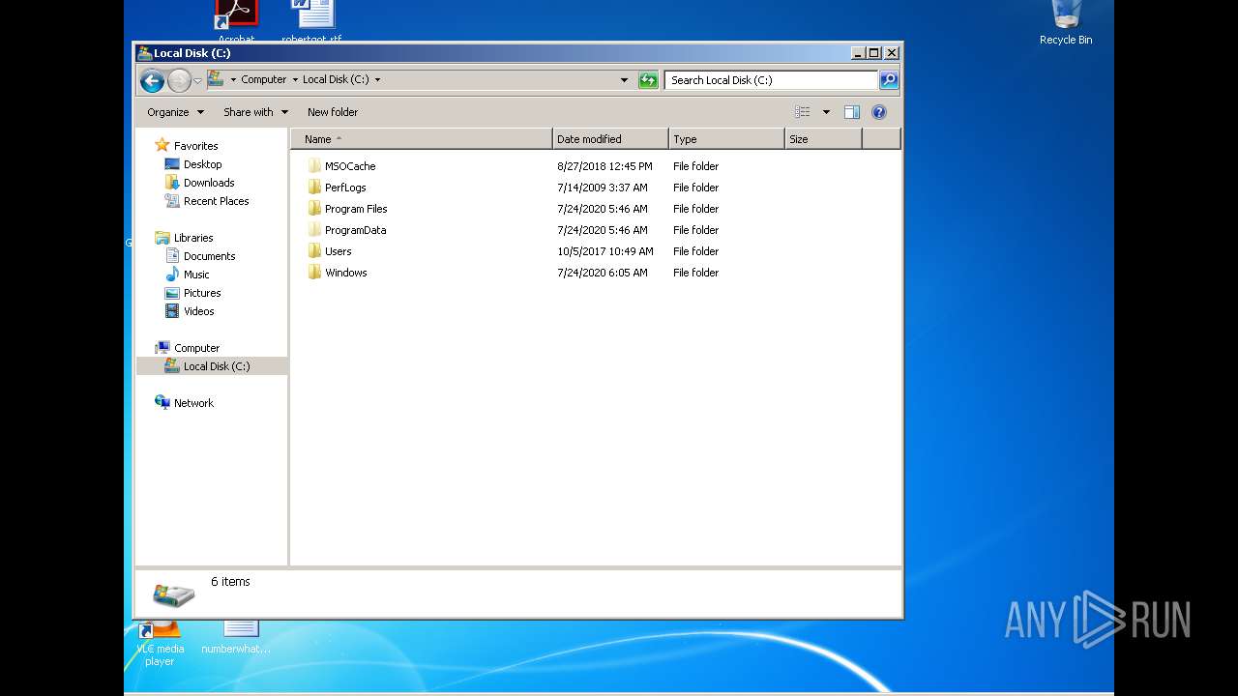Click the 6 items status text
1238x696 pixels.
point(230,582)
